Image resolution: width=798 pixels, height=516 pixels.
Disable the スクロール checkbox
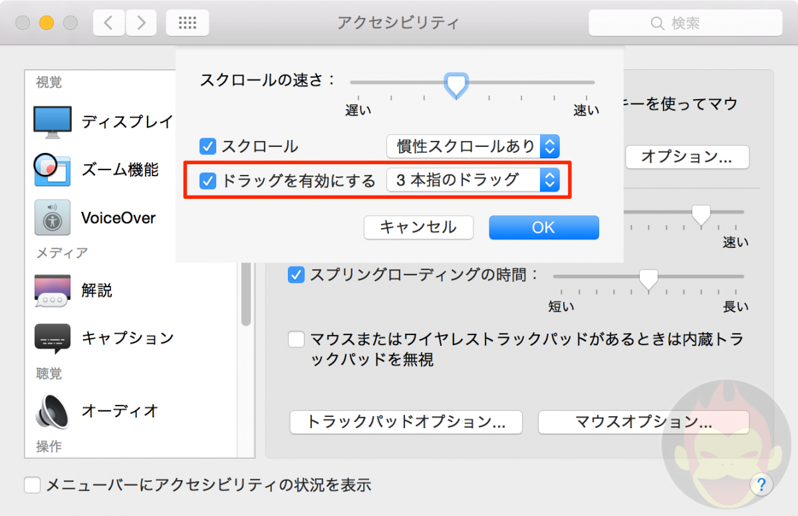208,146
